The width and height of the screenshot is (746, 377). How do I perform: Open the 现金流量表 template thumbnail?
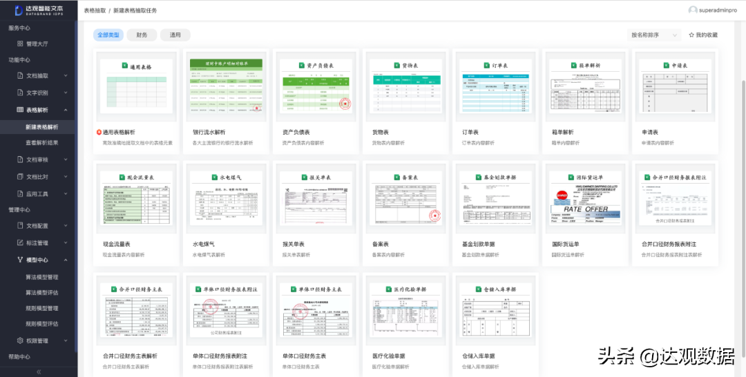coord(137,199)
